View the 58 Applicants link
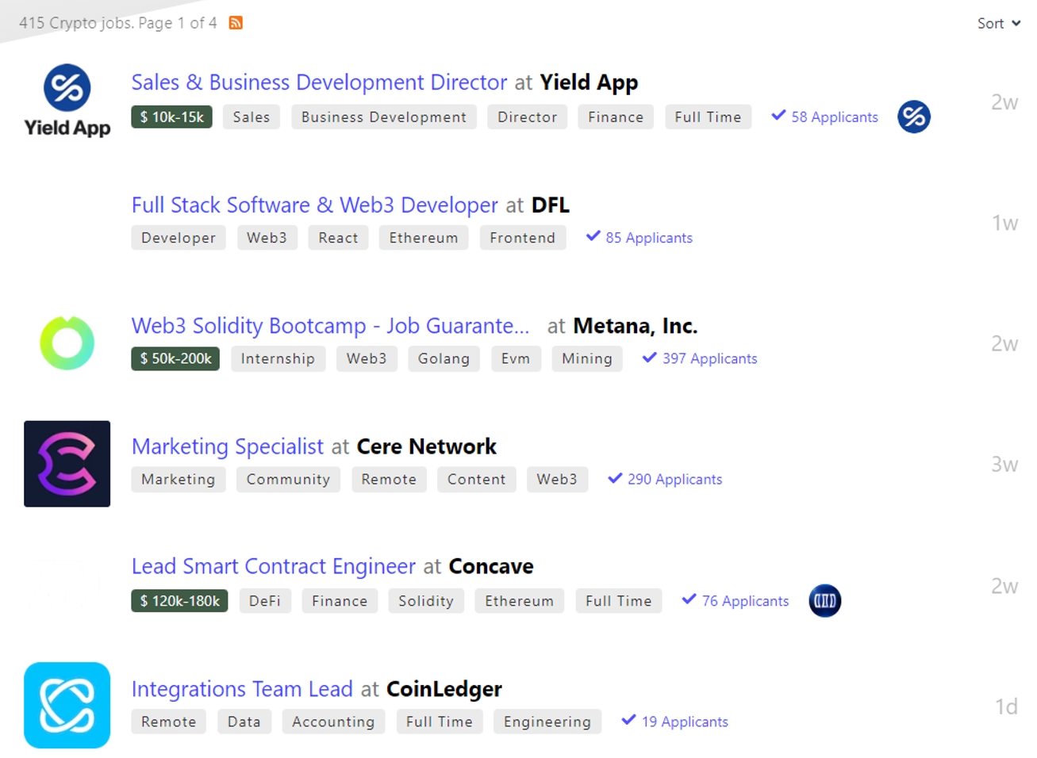 pyautogui.click(x=825, y=117)
